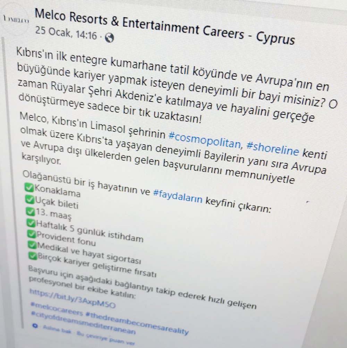The height and width of the screenshot is (348, 347).
Task: Open the #shoreline hashtag
Action: (x=273, y=148)
